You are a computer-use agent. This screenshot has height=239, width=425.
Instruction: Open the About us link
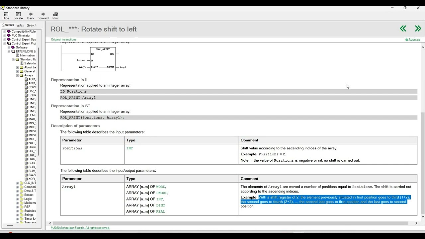[x=414, y=40]
